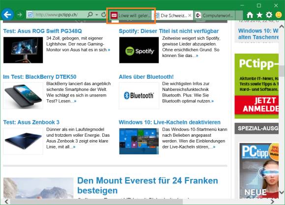
Task: Open 'Test: Asus Zenbook 3' article
Action: 31,122
